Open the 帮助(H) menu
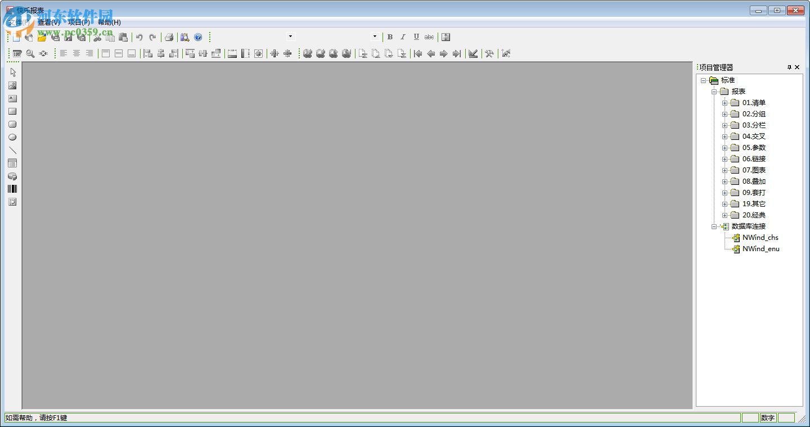Image resolution: width=810 pixels, height=427 pixels. click(109, 22)
